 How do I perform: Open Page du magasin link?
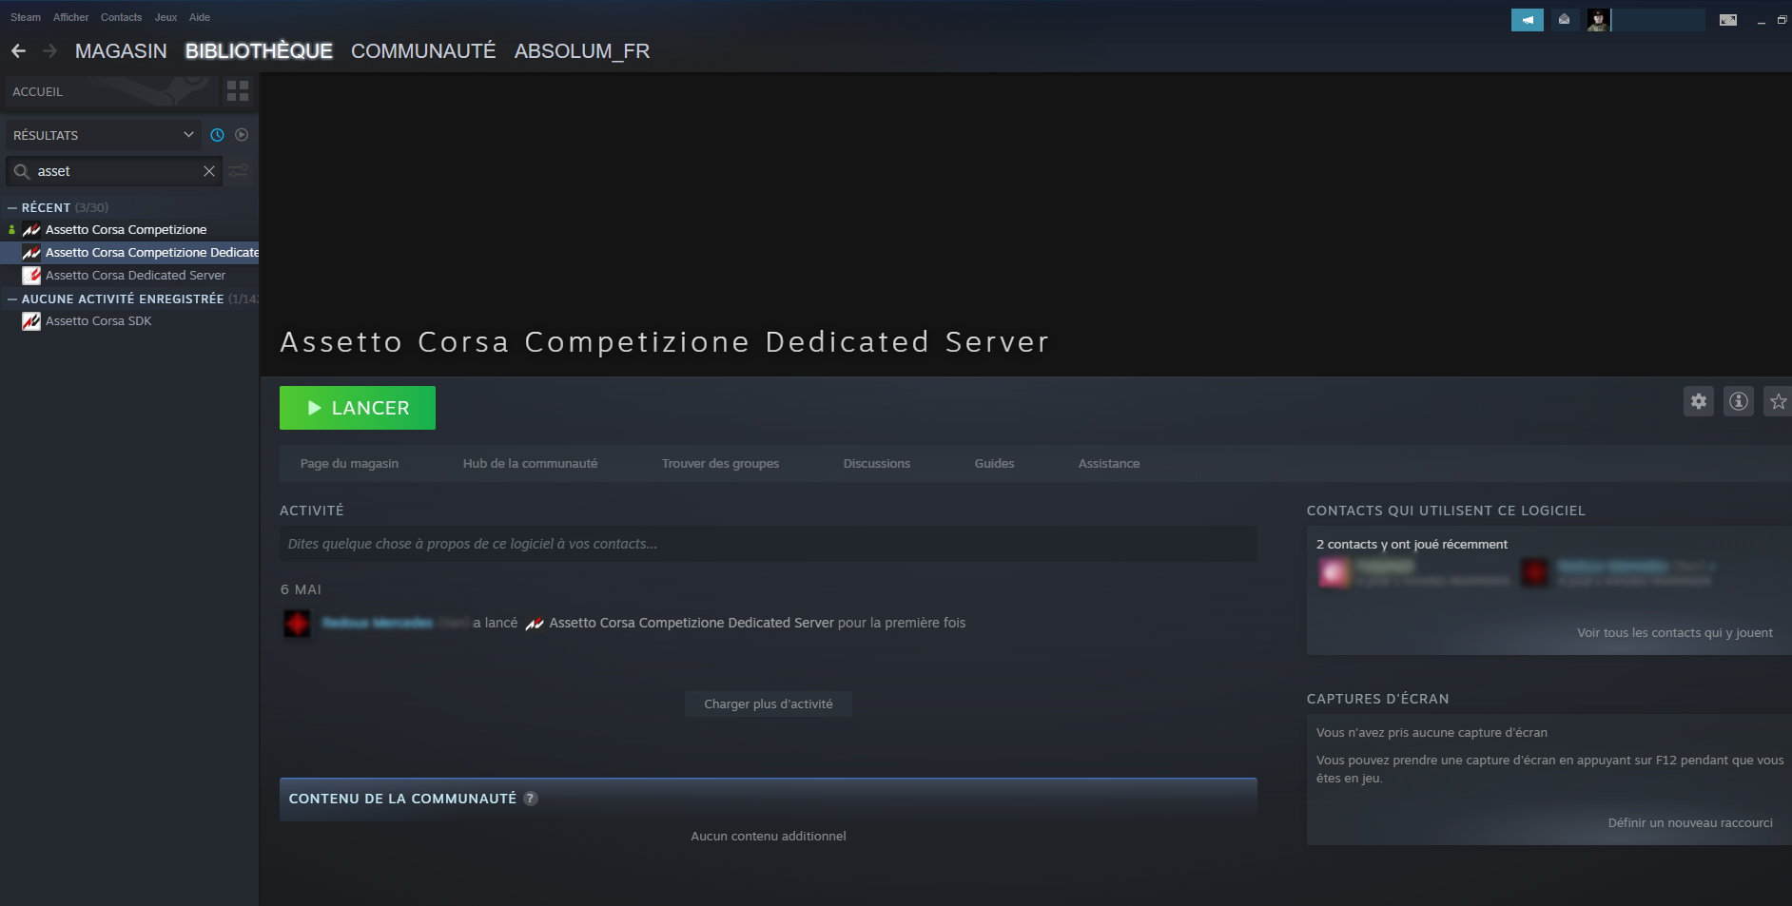point(349,464)
